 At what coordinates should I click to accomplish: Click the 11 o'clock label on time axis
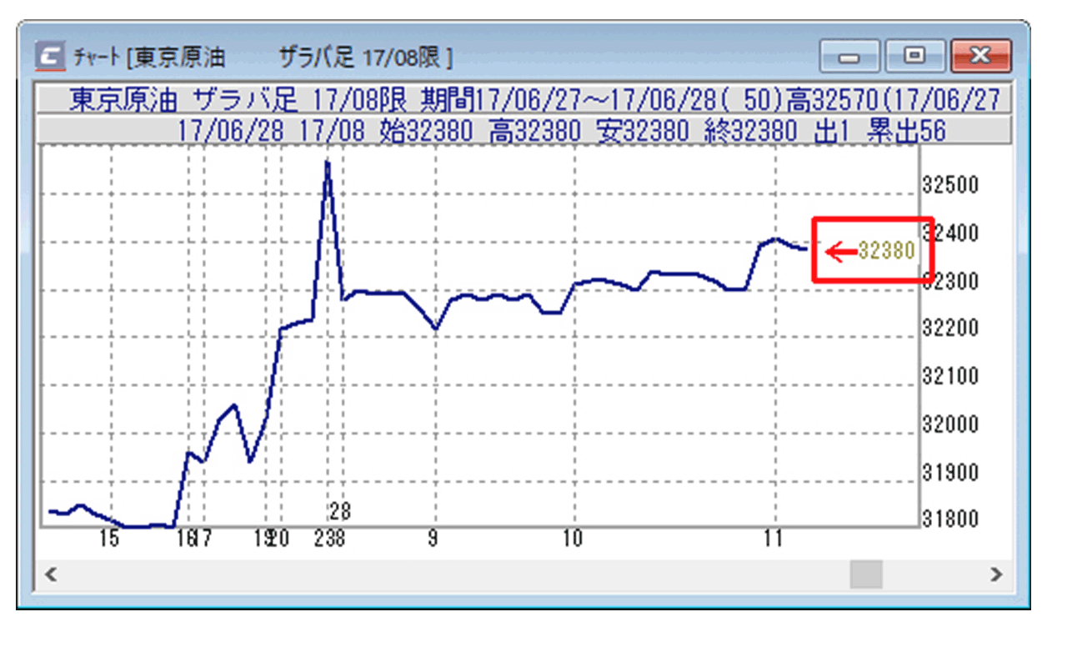click(774, 539)
